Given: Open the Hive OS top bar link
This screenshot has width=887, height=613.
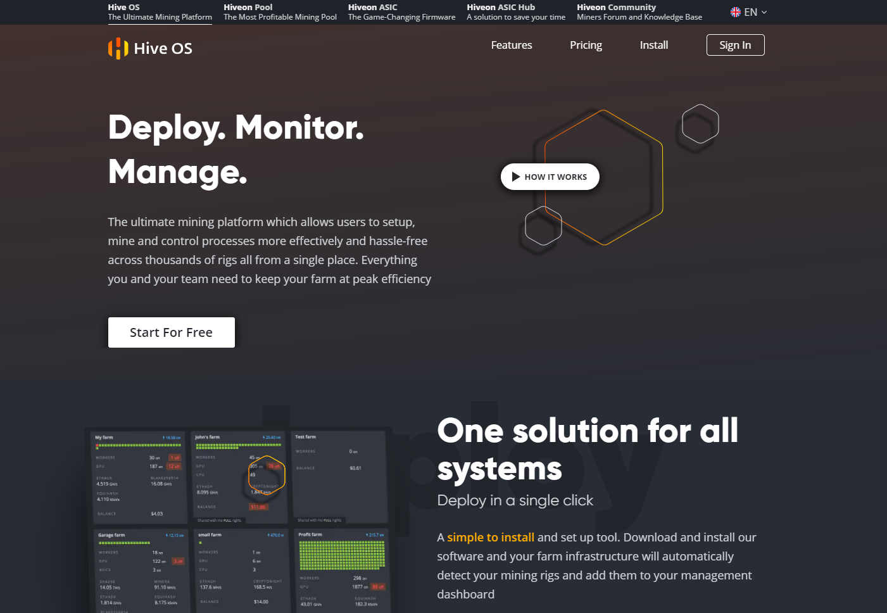Looking at the screenshot, I should 160,12.
